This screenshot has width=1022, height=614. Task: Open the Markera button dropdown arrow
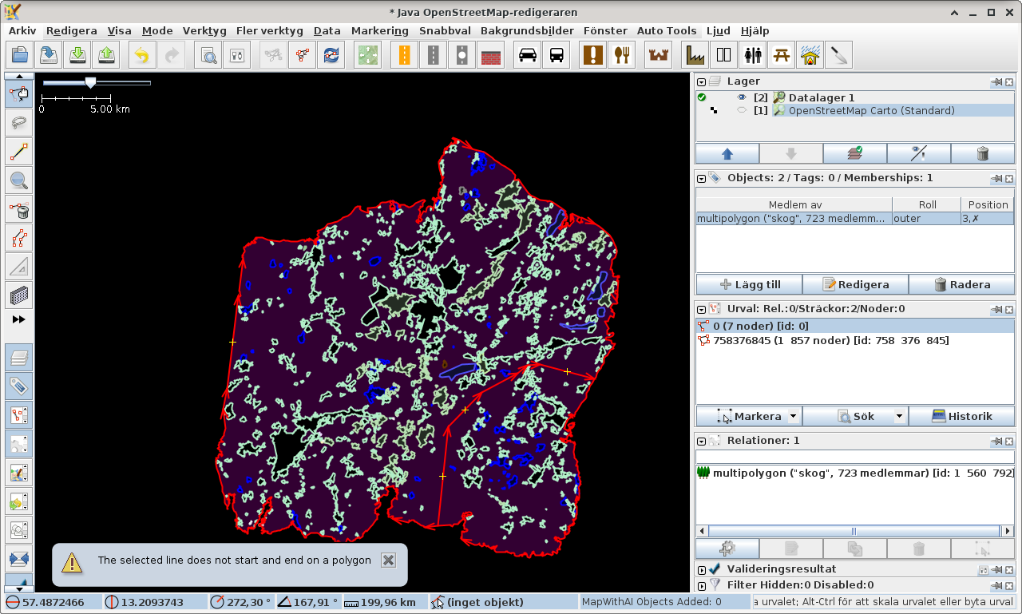tap(793, 416)
